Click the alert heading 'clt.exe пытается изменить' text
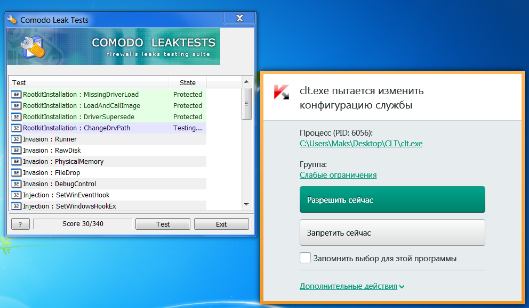Screen dimensions: 529x308 pos(362,91)
